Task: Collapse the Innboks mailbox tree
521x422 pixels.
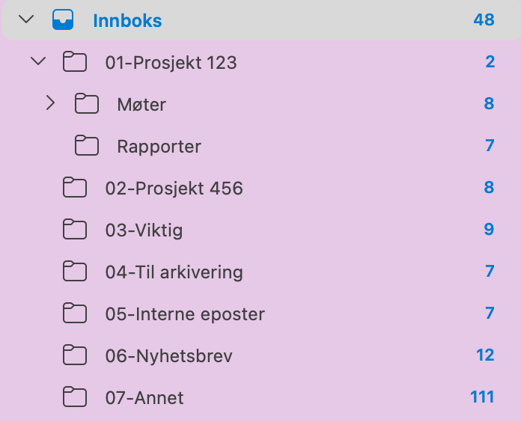Action: 27,20
